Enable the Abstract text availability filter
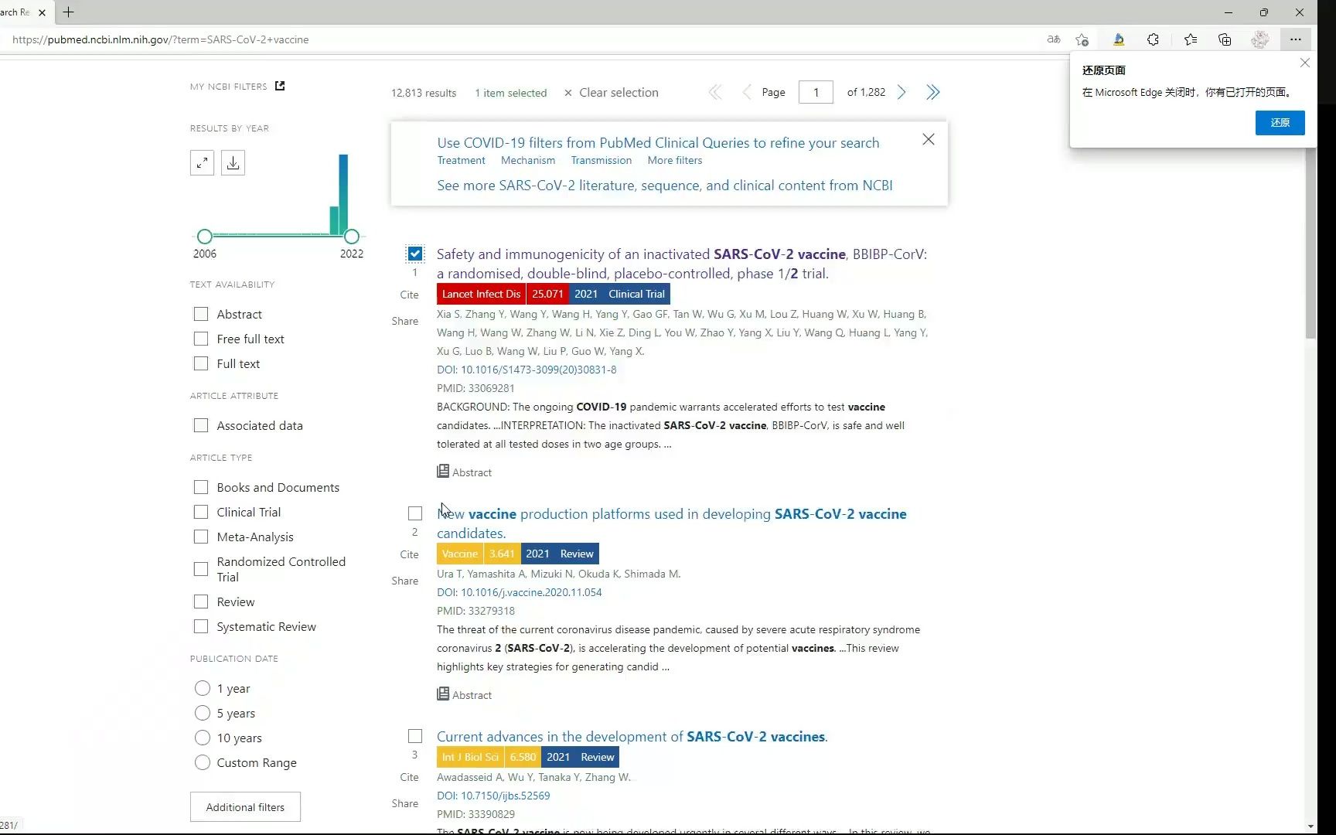The image size is (1336, 835). (x=201, y=314)
